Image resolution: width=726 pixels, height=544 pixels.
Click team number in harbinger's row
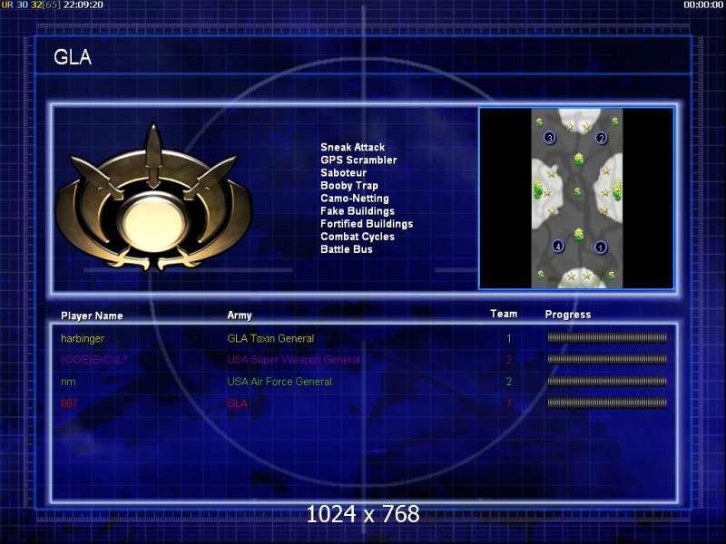point(509,338)
